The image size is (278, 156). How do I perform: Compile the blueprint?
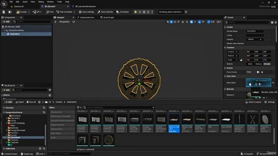pyautogui.click(x=21, y=12)
